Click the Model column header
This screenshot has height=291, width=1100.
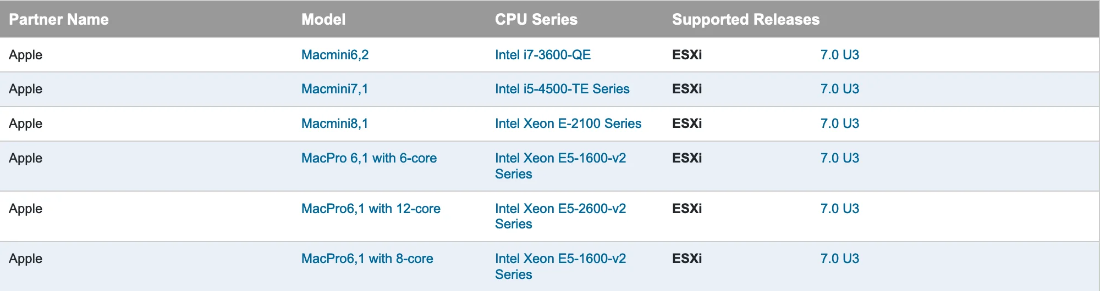click(323, 20)
